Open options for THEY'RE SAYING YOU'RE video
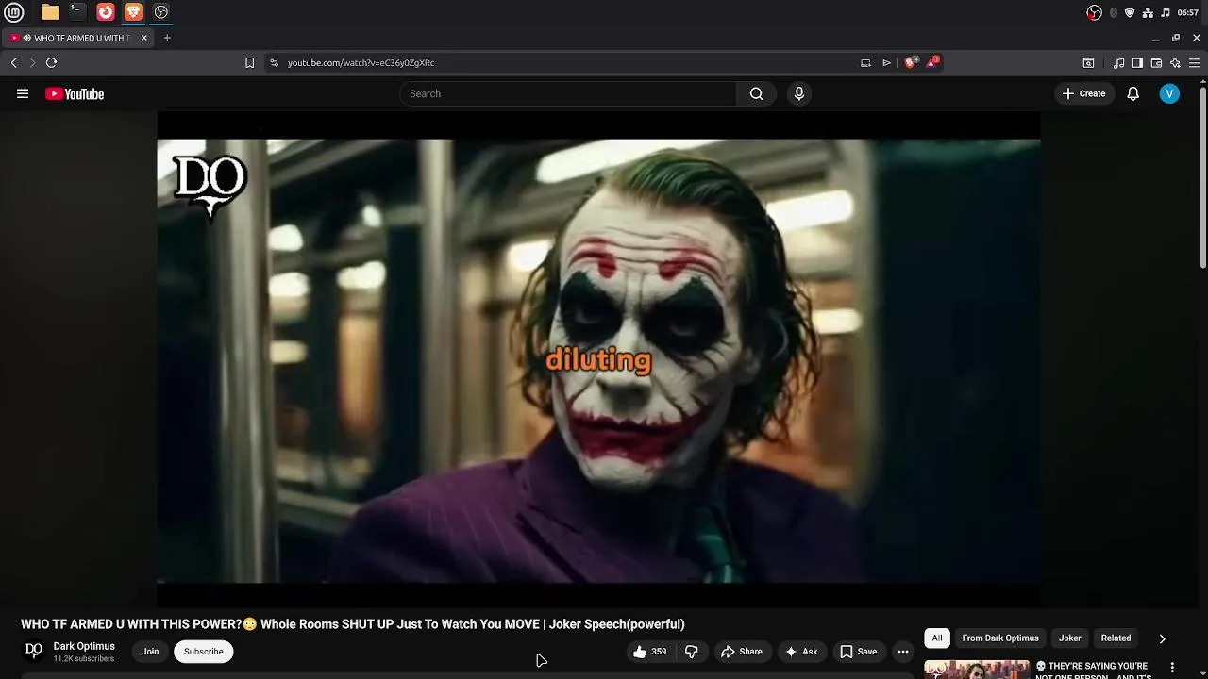Image resolution: width=1208 pixels, height=679 pixels. (x=1173, y=667)
